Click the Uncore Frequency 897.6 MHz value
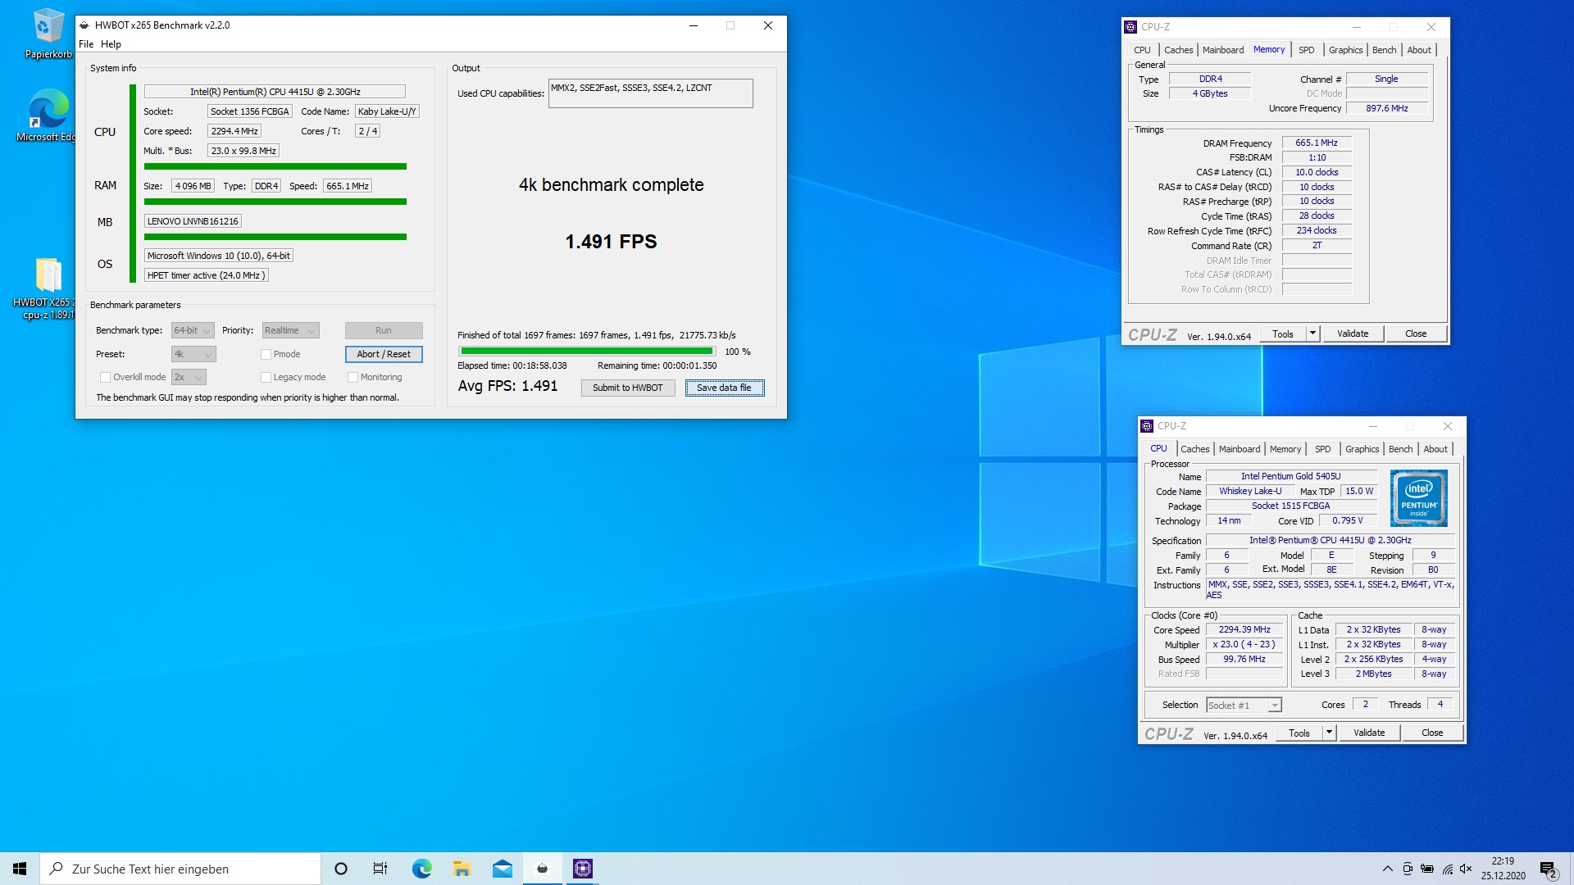The width and height of the screenshot is (1574, 885). pos(1387,108)
